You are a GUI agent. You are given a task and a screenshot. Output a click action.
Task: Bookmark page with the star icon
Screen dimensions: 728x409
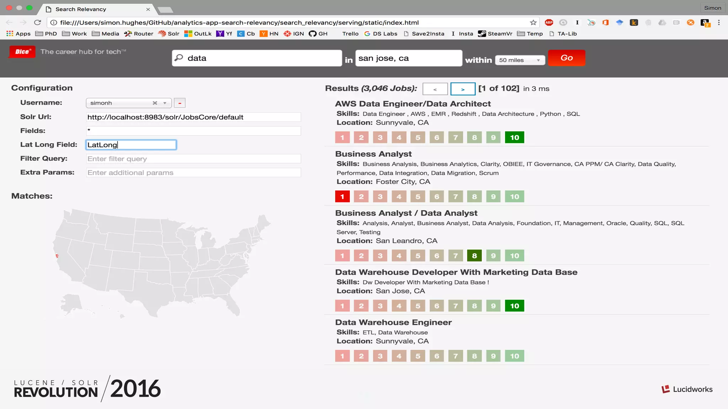533,22
